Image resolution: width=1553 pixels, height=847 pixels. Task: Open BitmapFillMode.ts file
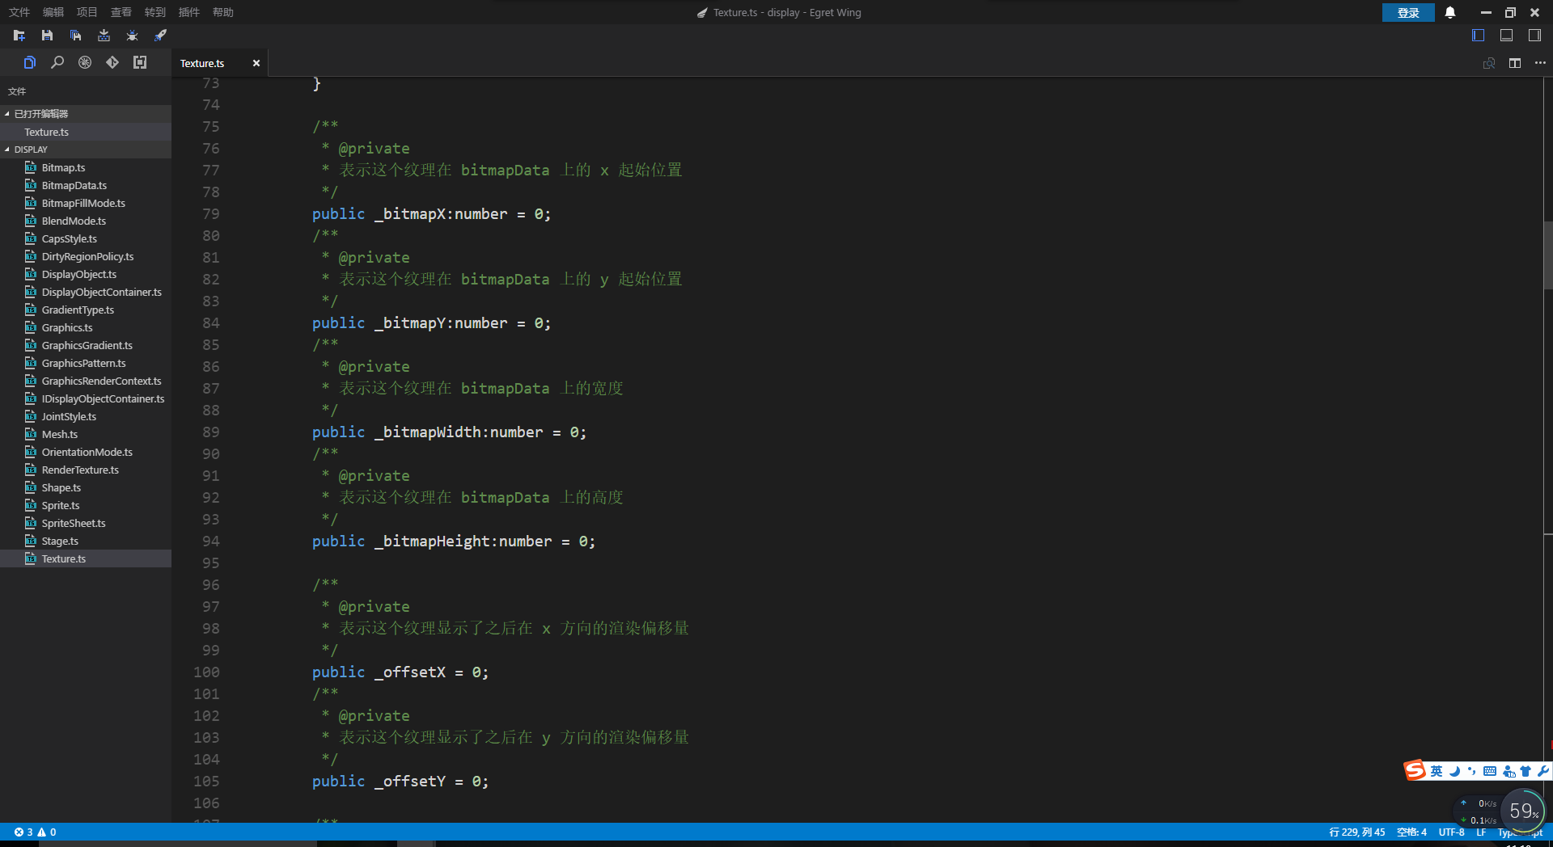(85, 203)
